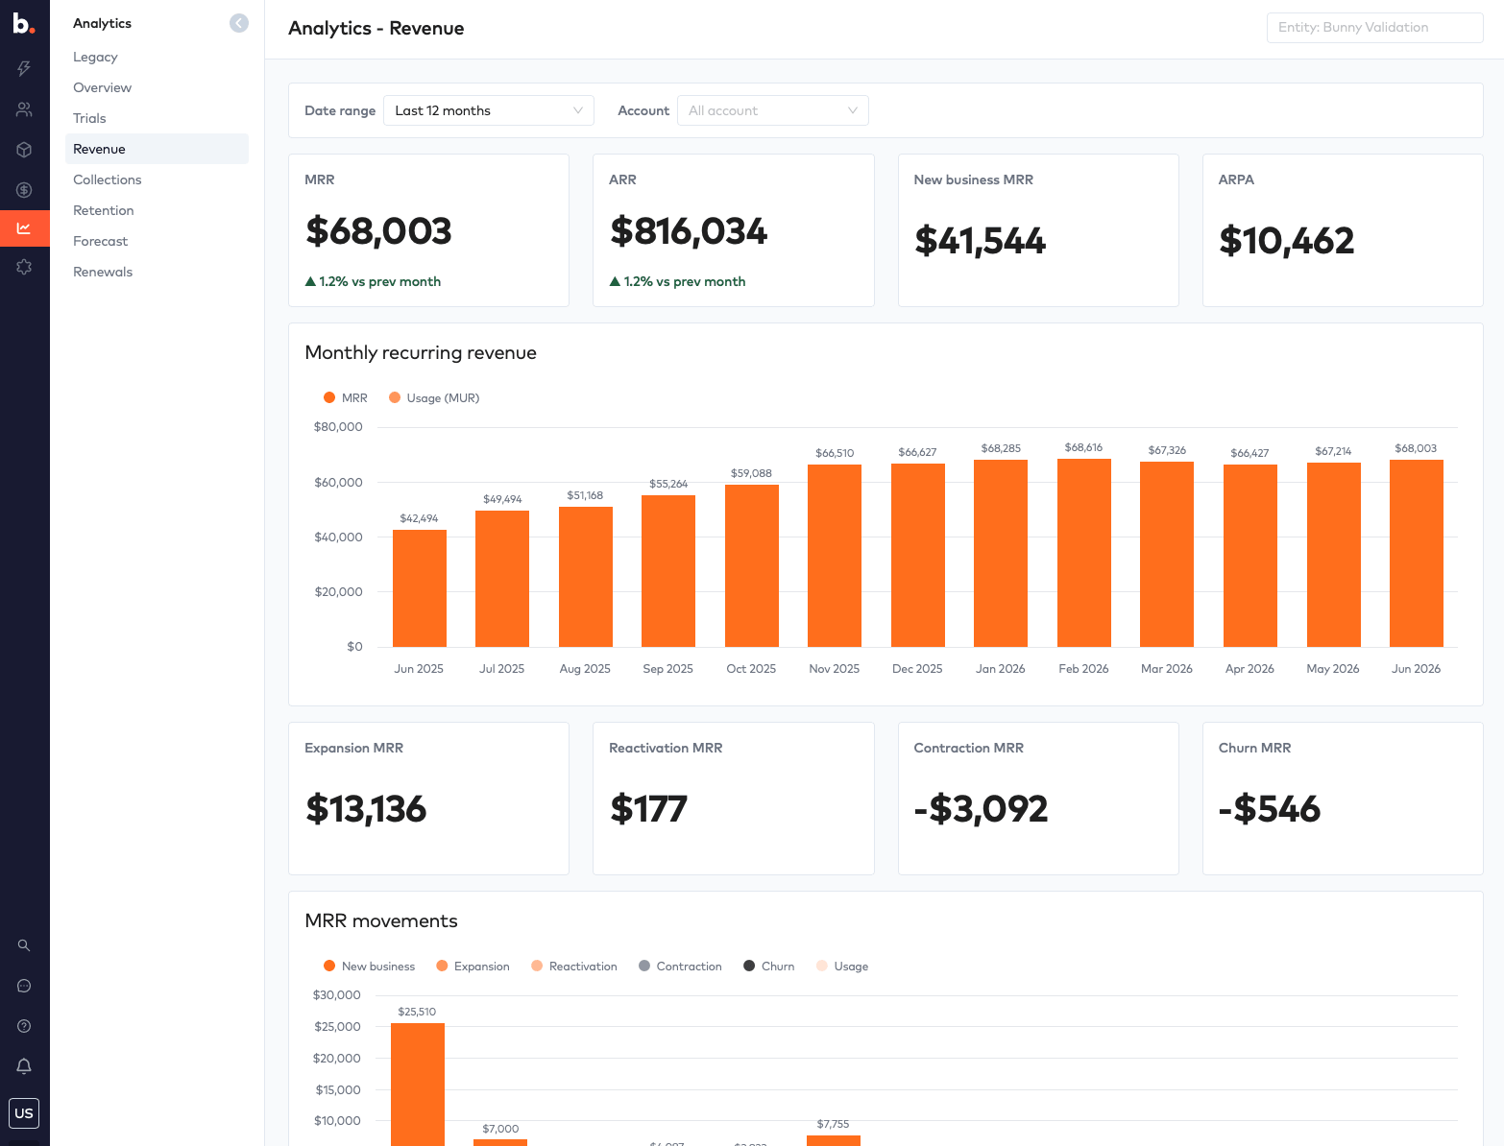Toggle the Usage (MUR) legend series
The image size is (1504, 1146).
click(x=434, y=397)
